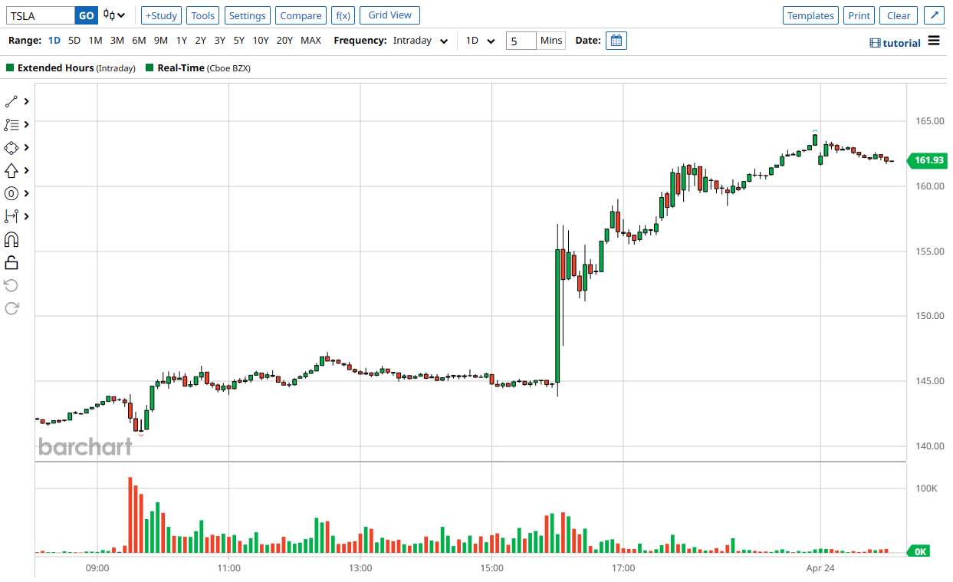Expand arrow marker options arrow
This screenshot has width=953, height=582.
[x=27, y=170]
